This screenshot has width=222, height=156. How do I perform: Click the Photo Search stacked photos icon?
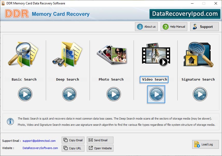(112, 54)
